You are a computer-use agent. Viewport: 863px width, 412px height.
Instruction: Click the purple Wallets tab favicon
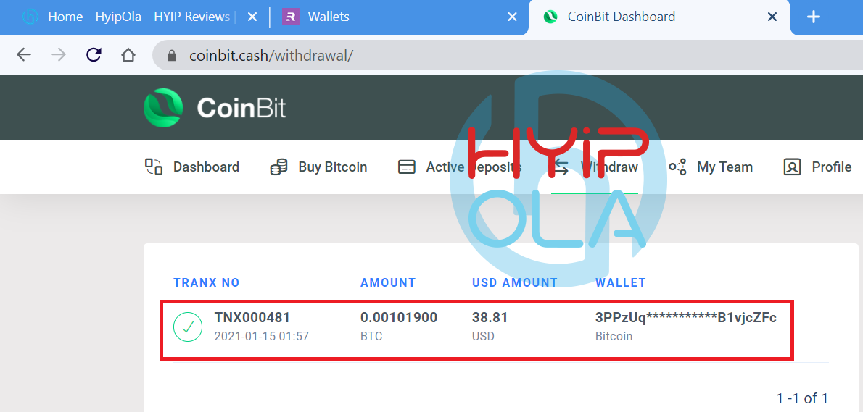click(291, 17)
